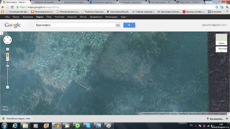Open the papushina@gmail.com account dropdown

click(x=215, y=25)
